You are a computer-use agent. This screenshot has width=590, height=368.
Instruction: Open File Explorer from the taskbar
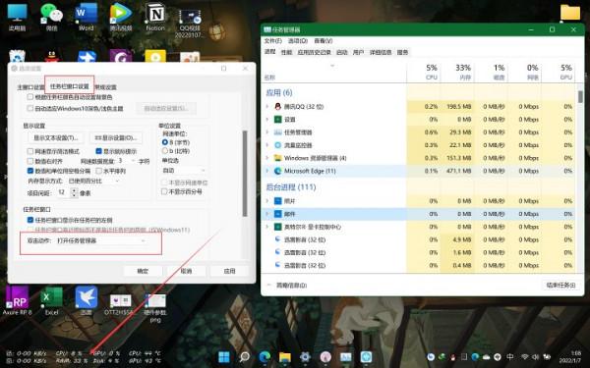pyautogui.click(x=285, y=357)
